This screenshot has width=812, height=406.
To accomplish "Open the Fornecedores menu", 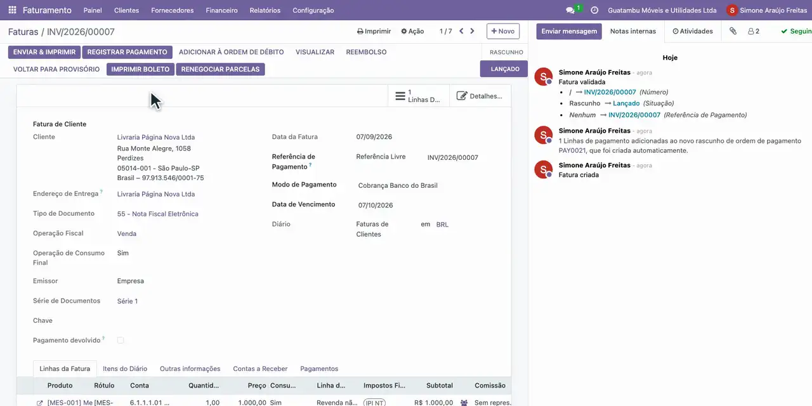I will pyautogui.click(x=173, y=10).
